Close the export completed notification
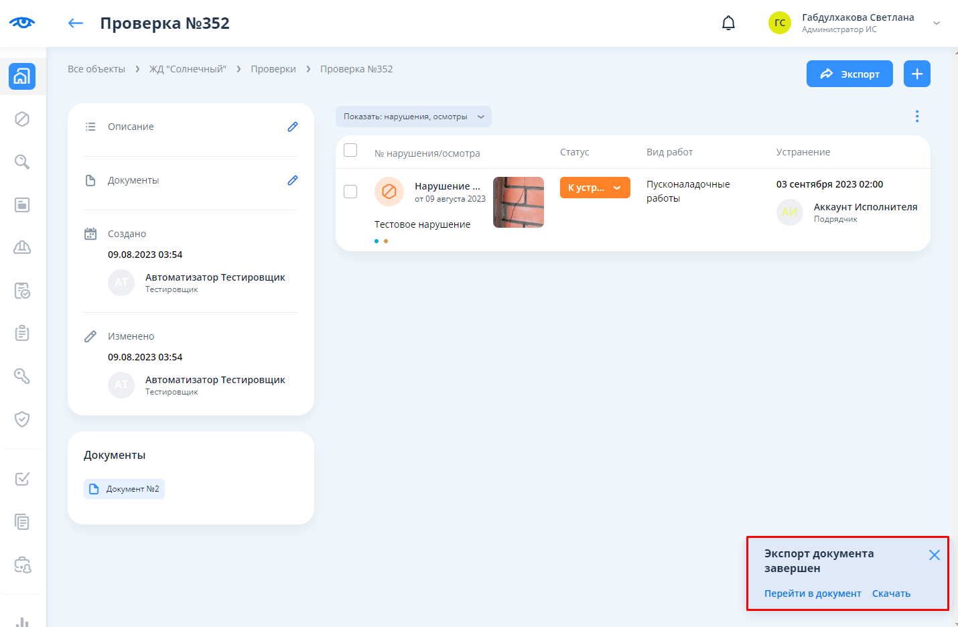Image resolution: width=958 pixels, height=627 pixels. (934, 555)
